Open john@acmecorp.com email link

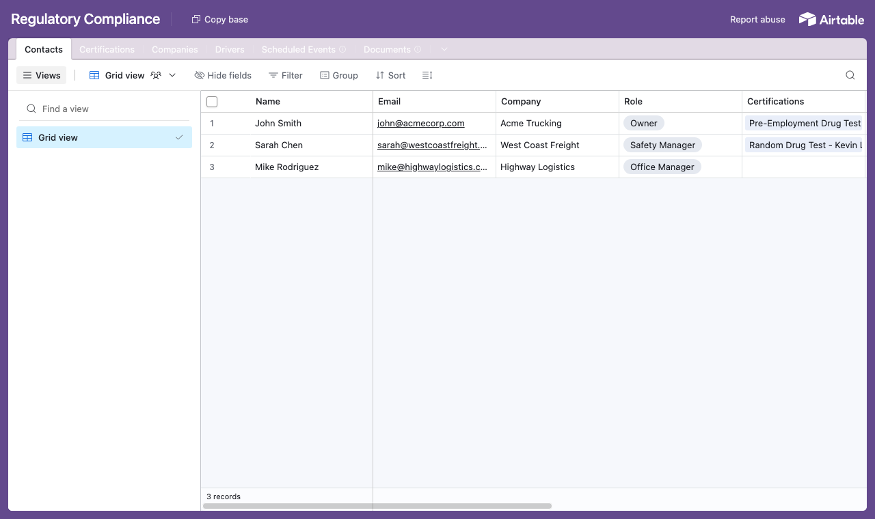click(x=421, y=124)
